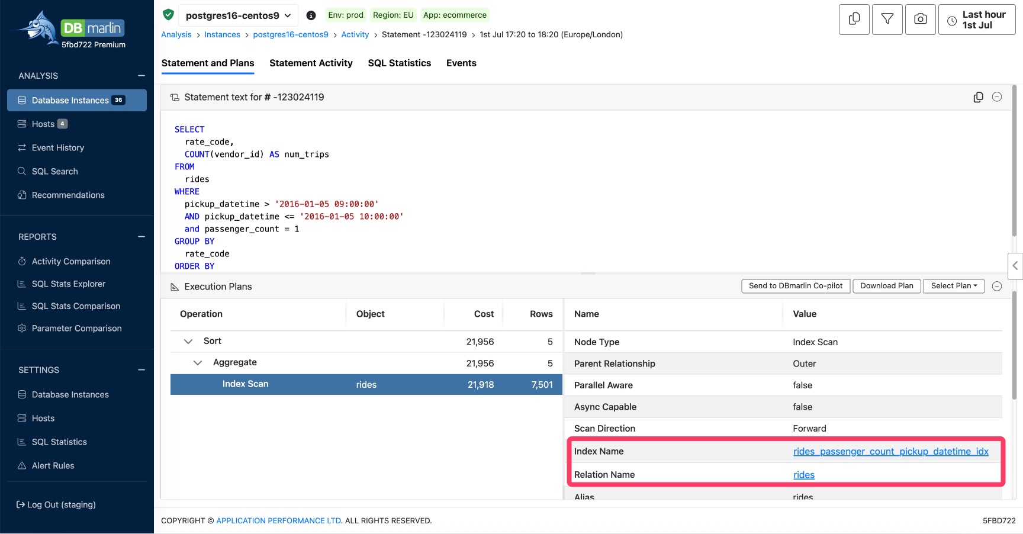1023x534 pixels.
Task: Click the Parameter Comparison gear icon
Action: [22, 328]
